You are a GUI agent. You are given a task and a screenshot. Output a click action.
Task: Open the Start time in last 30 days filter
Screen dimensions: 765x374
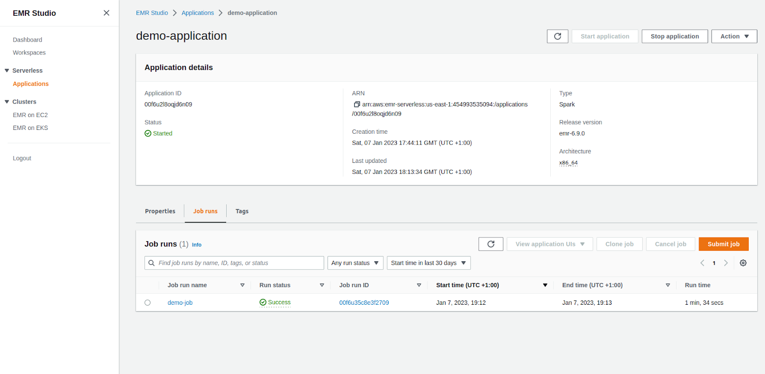point(428,263)
